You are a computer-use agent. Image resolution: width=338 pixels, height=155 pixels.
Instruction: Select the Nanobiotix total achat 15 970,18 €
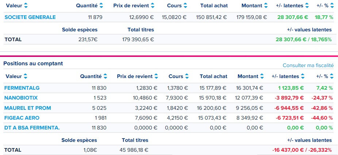212,98
